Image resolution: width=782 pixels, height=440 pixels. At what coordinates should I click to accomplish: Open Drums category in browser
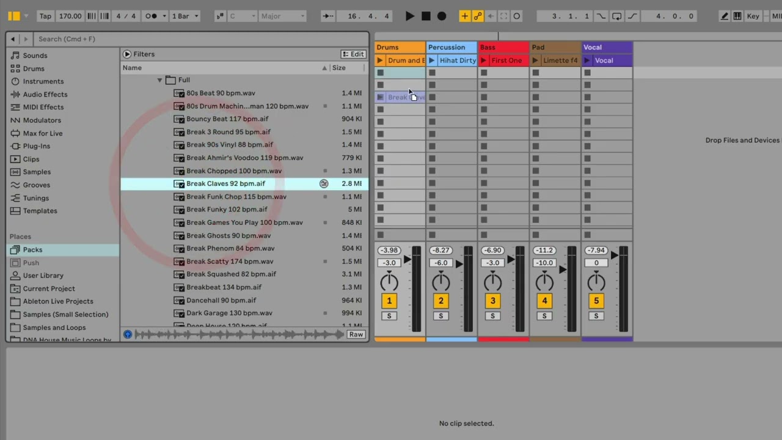pyautogui.click(x=34, y=68)
